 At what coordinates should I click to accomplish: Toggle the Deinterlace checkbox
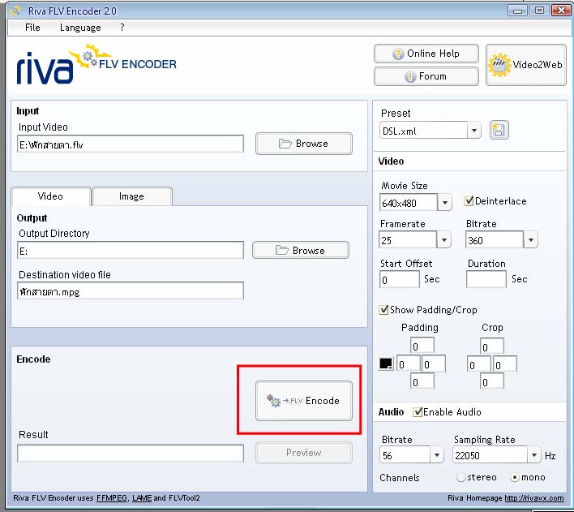coord(469,201)
